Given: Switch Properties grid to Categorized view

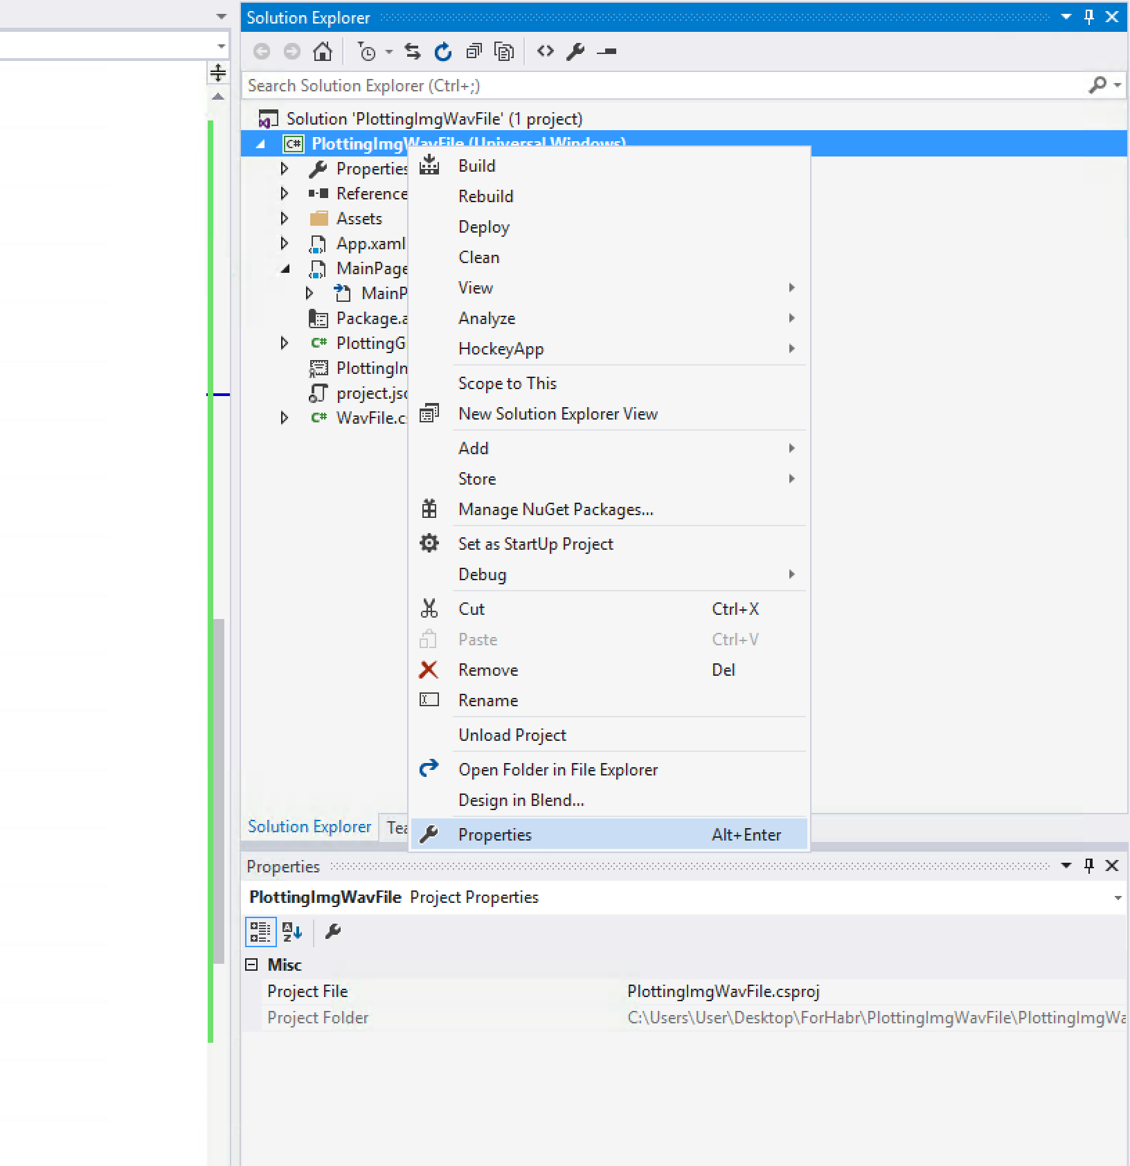Looking at the screenshot, I should 260,932.
